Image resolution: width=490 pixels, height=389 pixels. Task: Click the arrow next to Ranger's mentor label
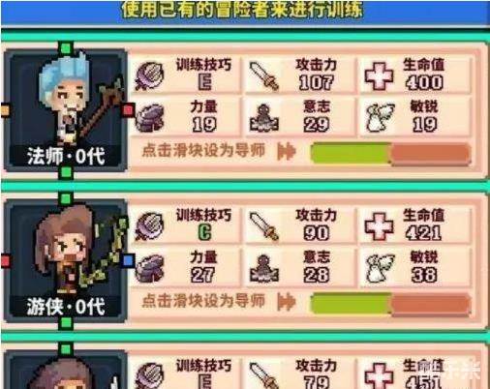[286, 302]
